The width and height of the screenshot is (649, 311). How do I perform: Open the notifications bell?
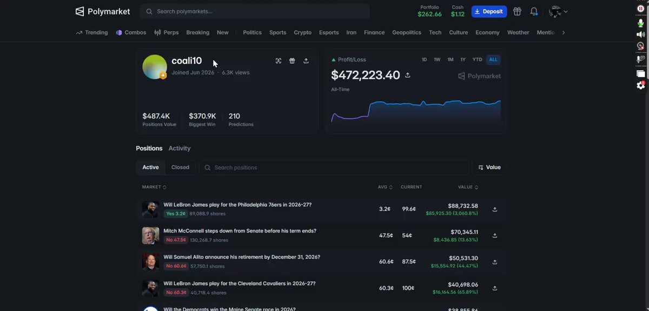[x=534, y=11]
